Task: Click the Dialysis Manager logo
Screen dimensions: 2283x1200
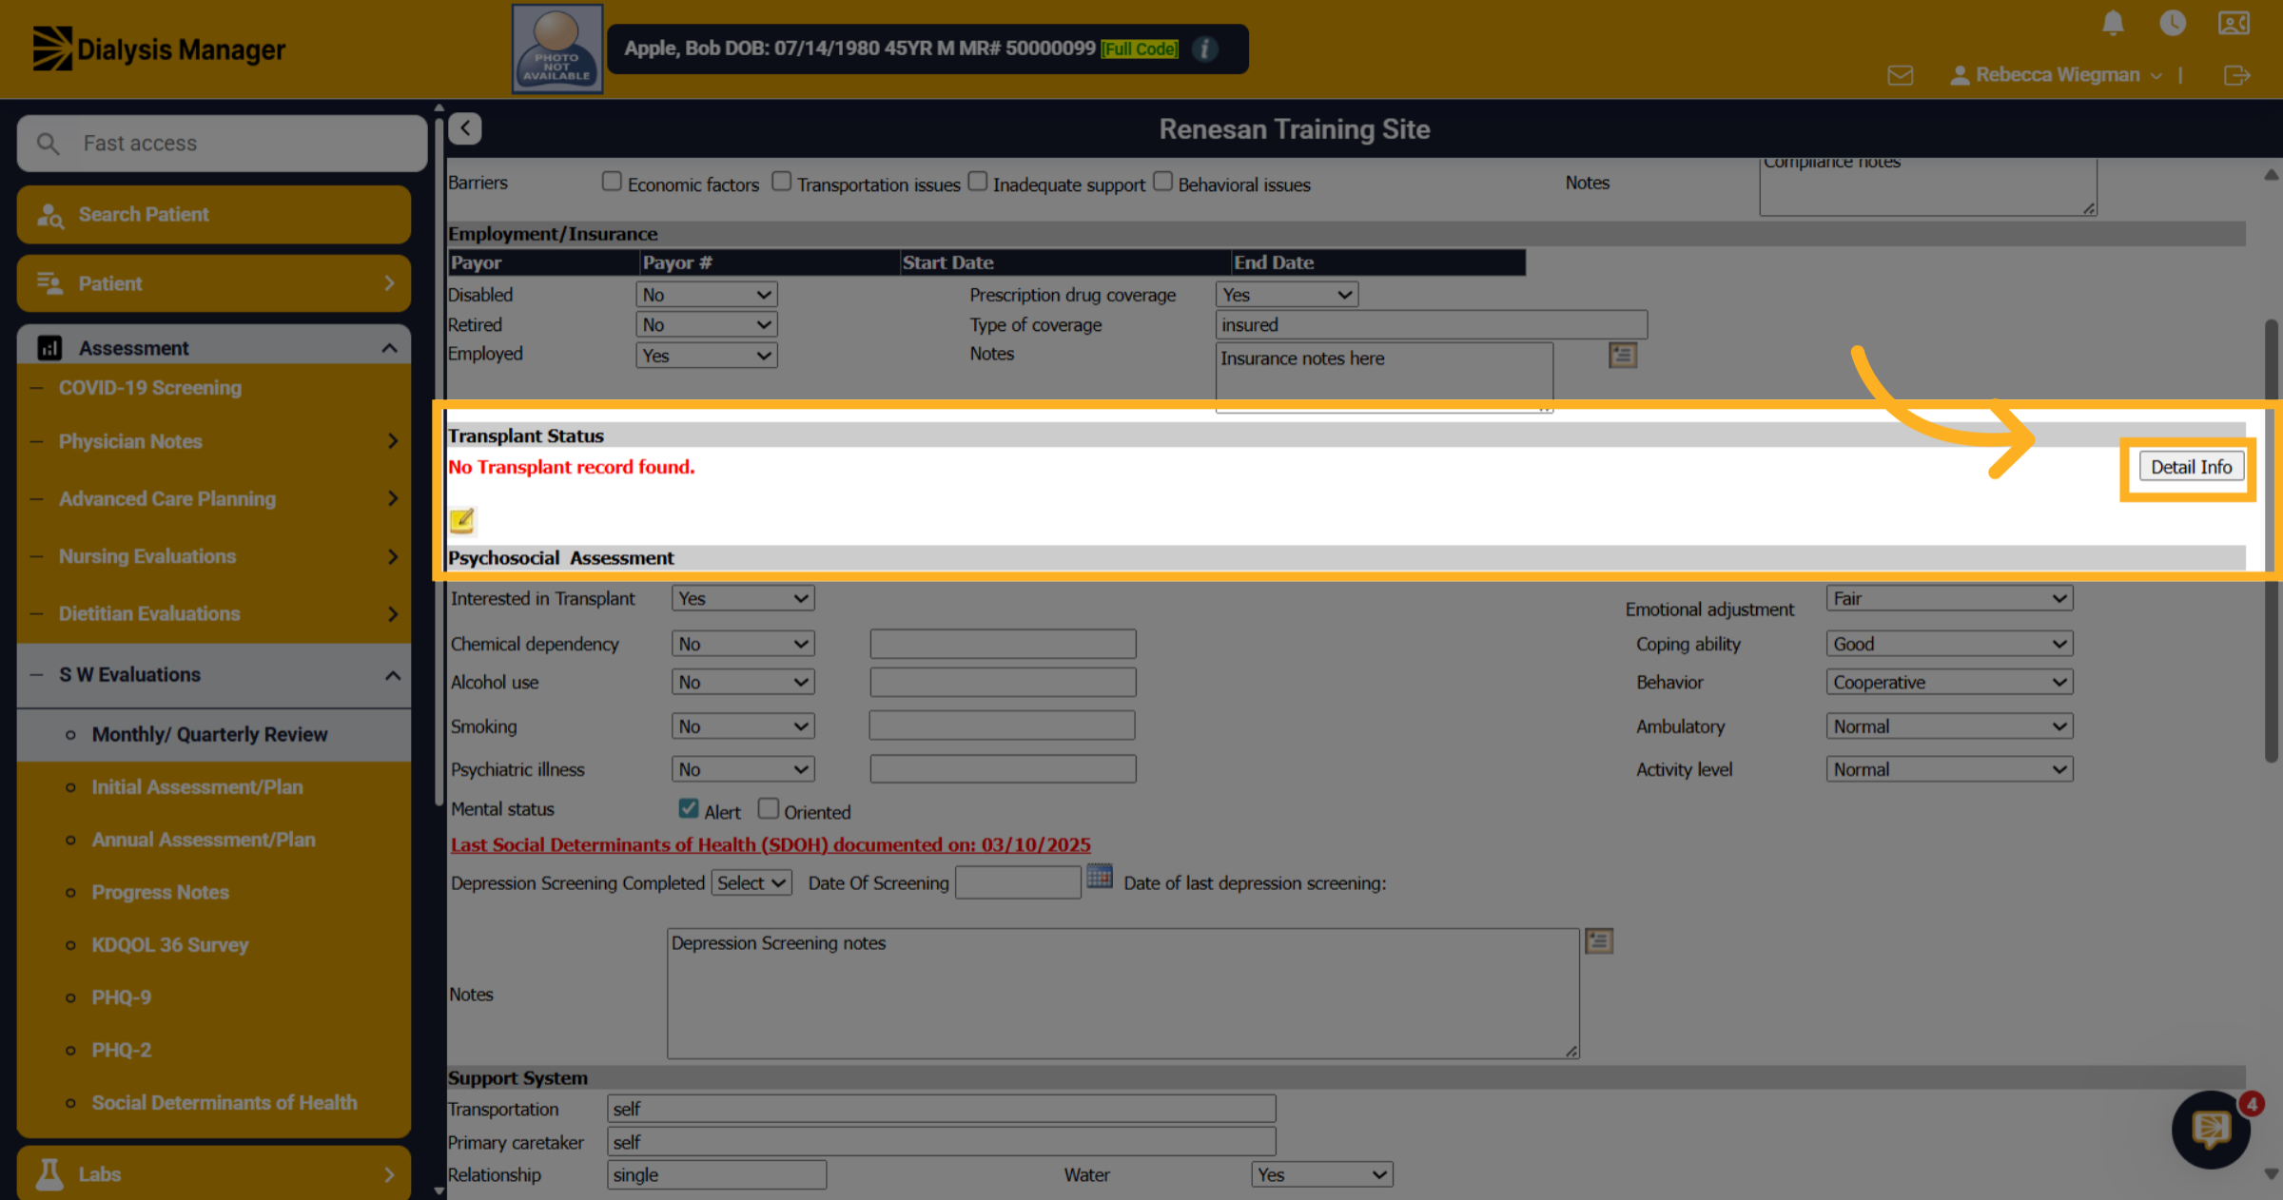Action: tap(159, 48)
